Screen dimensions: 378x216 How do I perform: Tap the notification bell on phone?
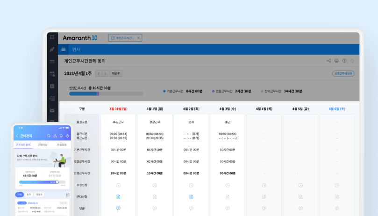coord(61,136)
